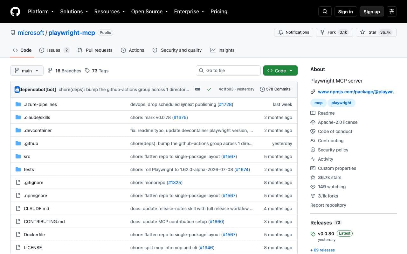The width and height of the screenshot is (407, 254).
Task: Click the .azure-pipelines folder icon
Action: coord(18,104)
